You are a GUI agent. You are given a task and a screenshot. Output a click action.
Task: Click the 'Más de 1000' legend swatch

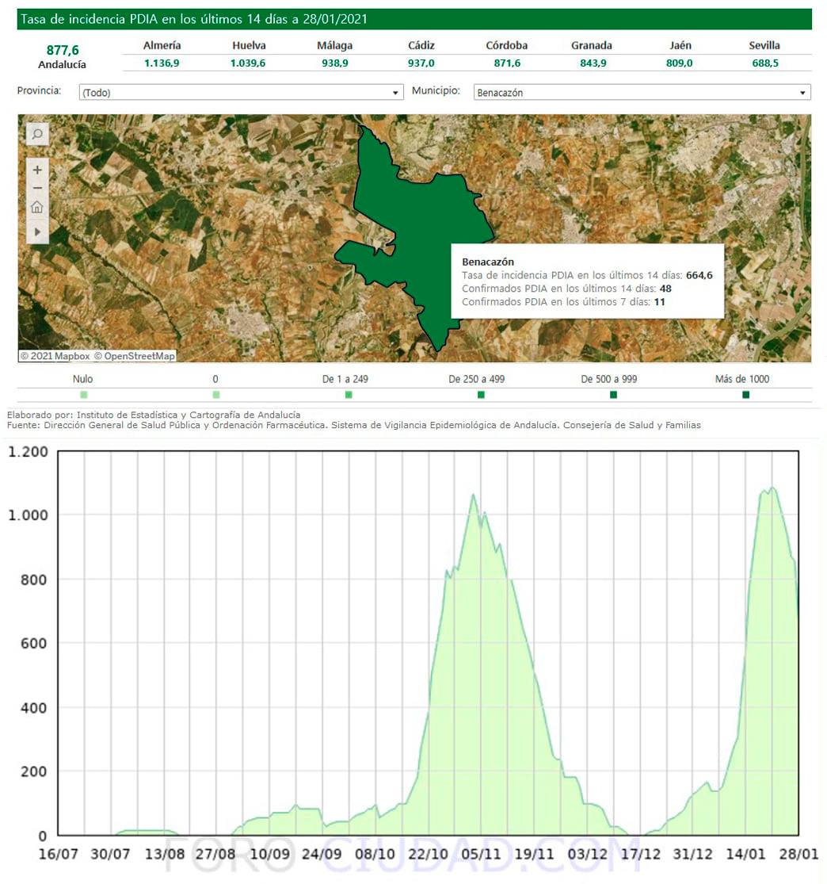click(745, 394)
